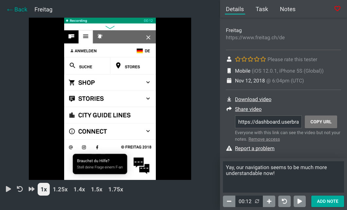Select 1.5x playback speed

(x=97, y=189)
